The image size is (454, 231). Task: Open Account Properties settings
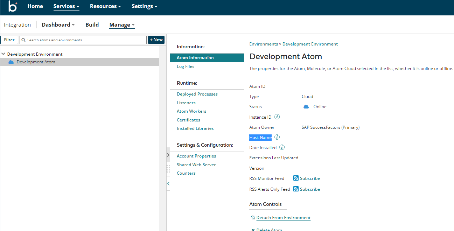(196, 156)
